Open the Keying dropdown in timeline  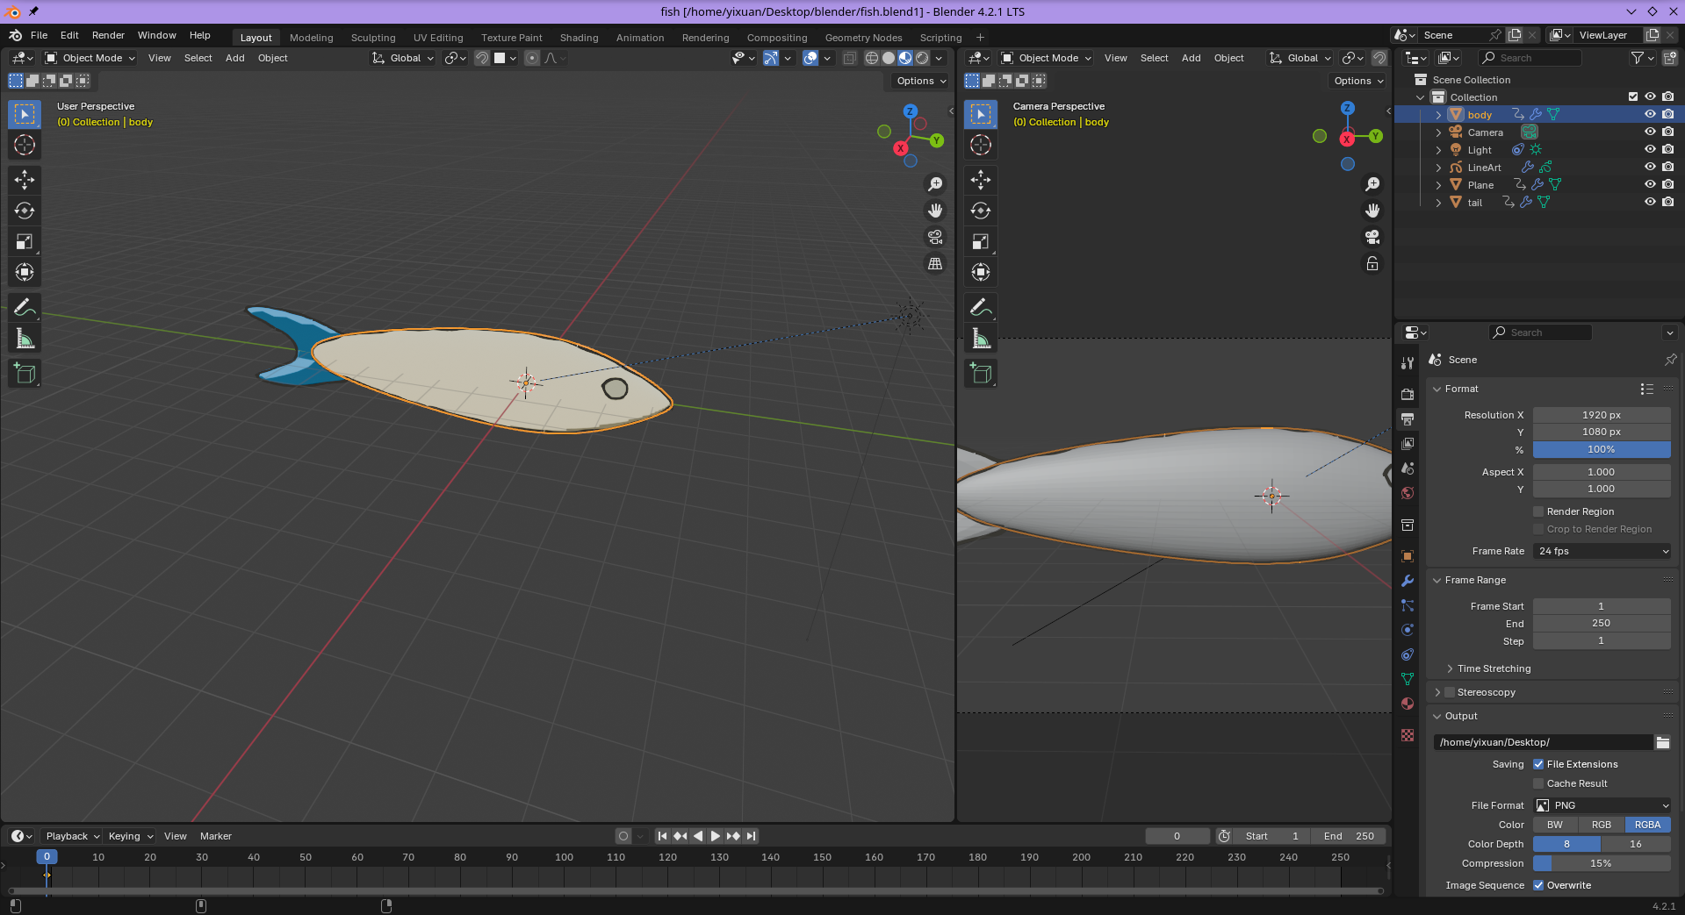coord(130,836)
